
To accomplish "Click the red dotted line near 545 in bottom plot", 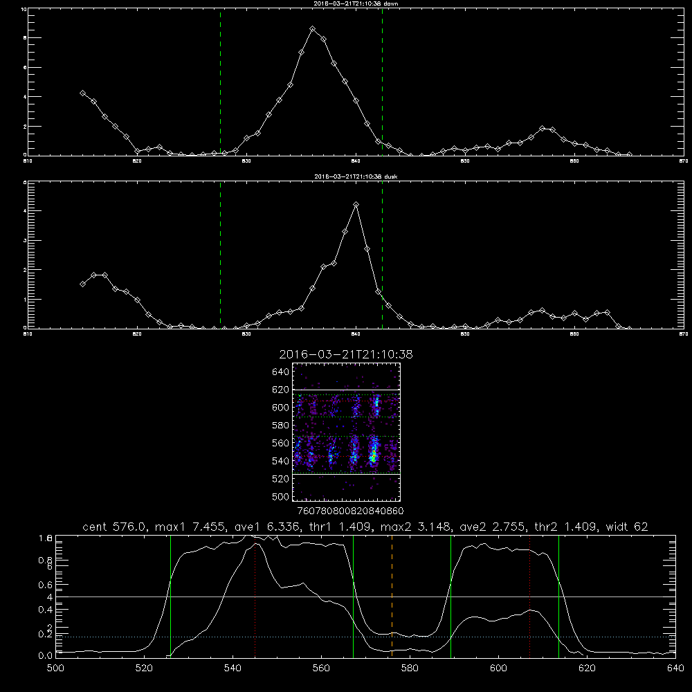I will 255,597.
